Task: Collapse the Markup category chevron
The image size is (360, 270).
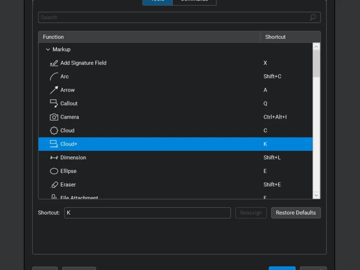Action: point(48,49)
